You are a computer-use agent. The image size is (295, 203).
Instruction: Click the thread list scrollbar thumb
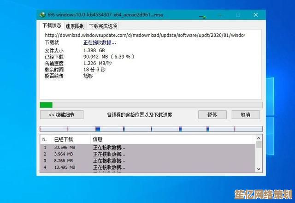(x=259, y=145)
